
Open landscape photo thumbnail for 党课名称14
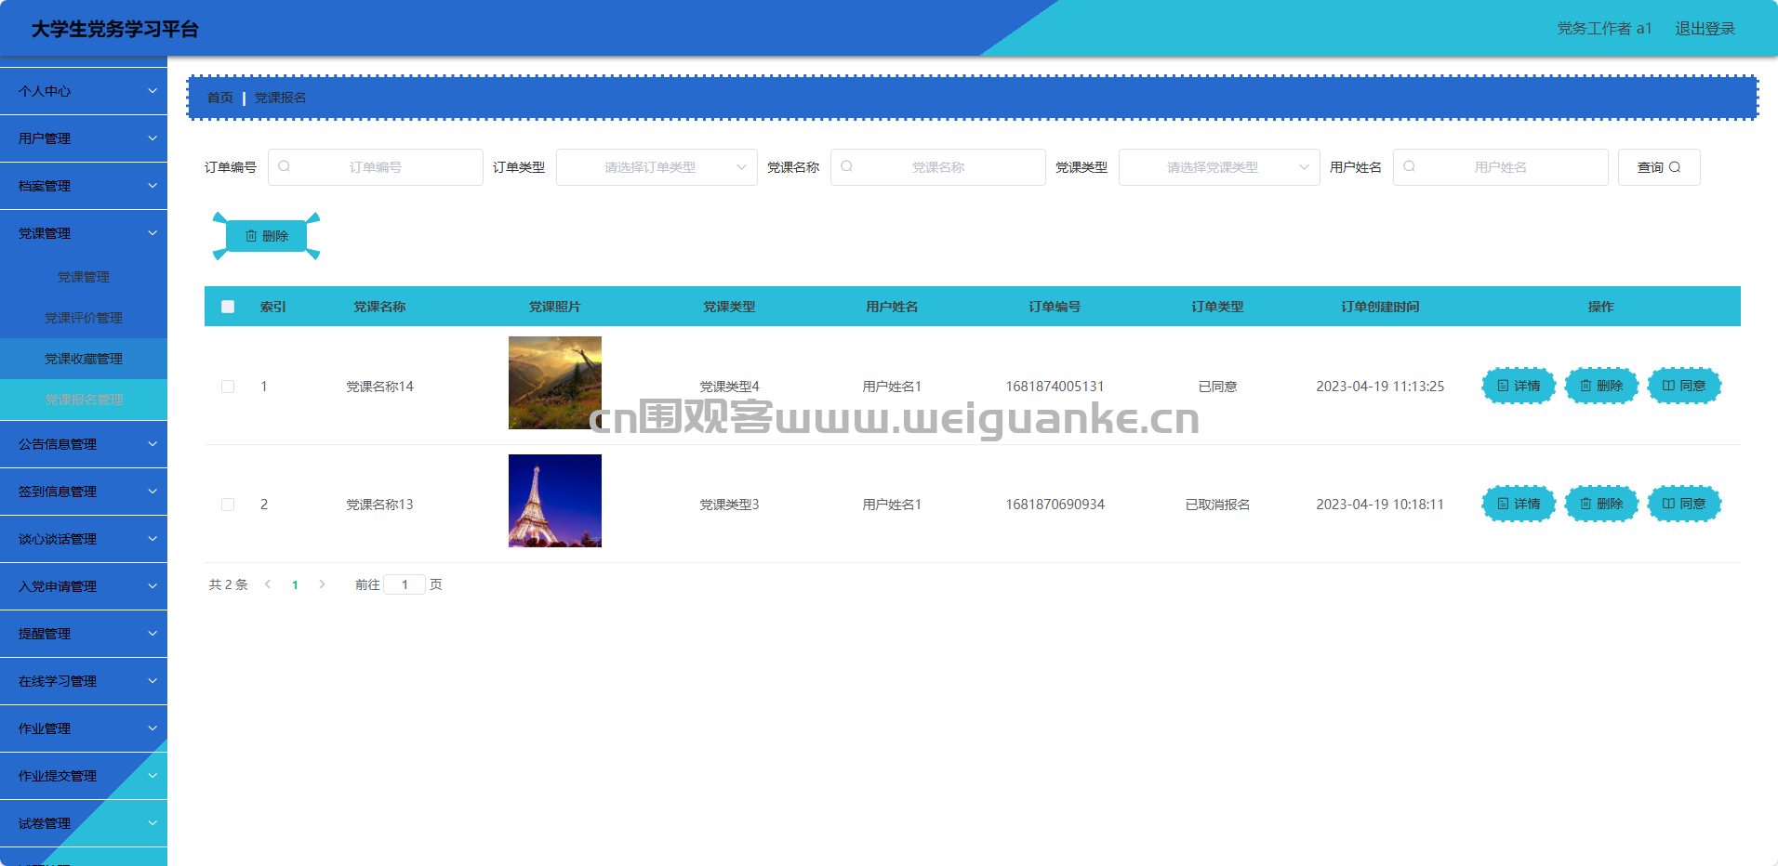pos(555,383)
